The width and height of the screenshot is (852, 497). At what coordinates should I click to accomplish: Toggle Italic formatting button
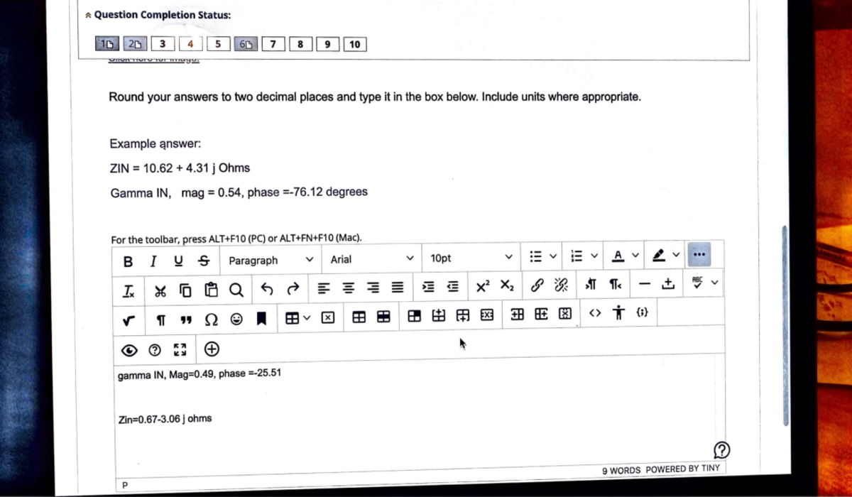pos(153,261)
